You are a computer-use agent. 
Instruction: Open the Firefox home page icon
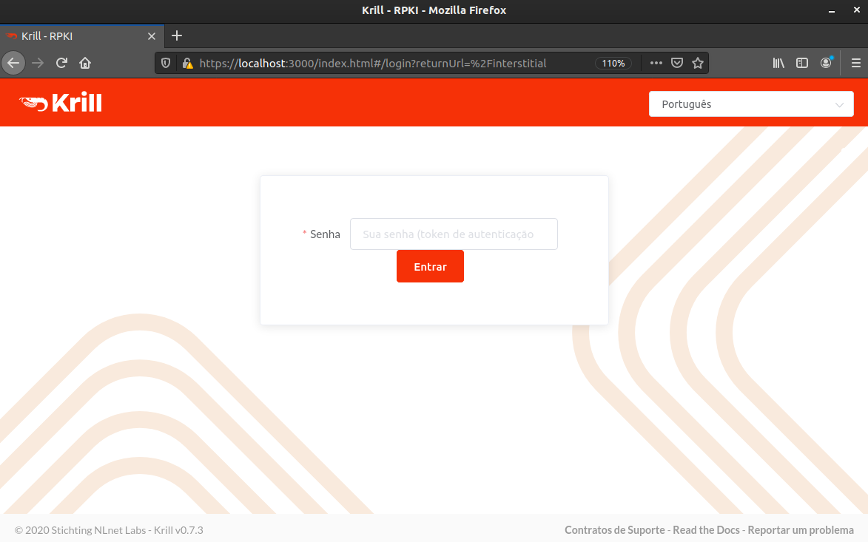tap(84, 63)
